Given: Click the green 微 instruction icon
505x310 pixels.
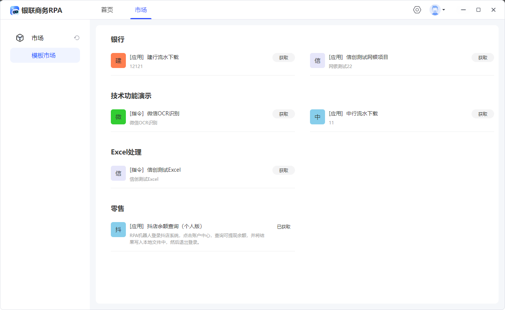Looking at the screenshot, I should coord(118,117).
